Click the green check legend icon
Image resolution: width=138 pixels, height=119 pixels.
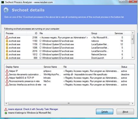tap(6, 113)
